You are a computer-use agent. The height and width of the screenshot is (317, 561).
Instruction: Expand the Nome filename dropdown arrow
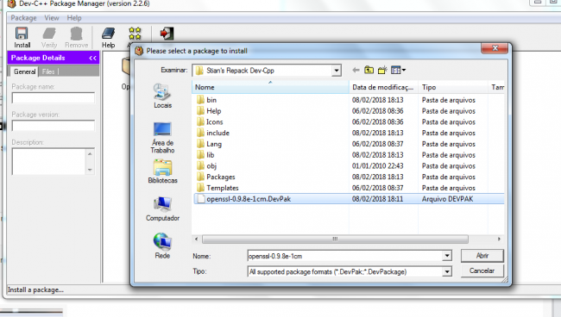(x=447, y=256)
